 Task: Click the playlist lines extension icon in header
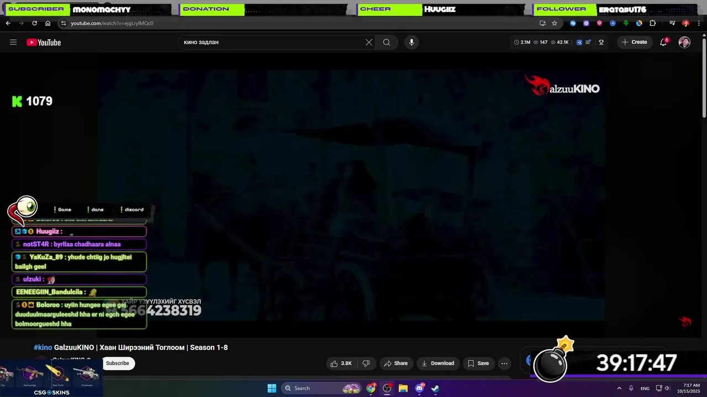pos(588,42)
